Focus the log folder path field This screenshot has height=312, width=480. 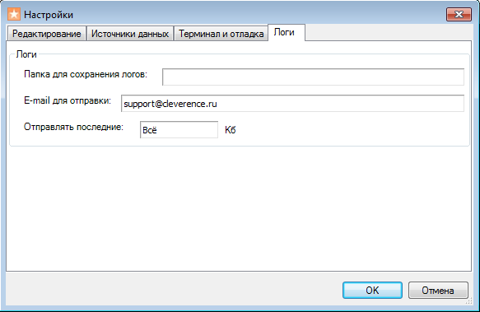pyautogui.click(x=313, y=77)
